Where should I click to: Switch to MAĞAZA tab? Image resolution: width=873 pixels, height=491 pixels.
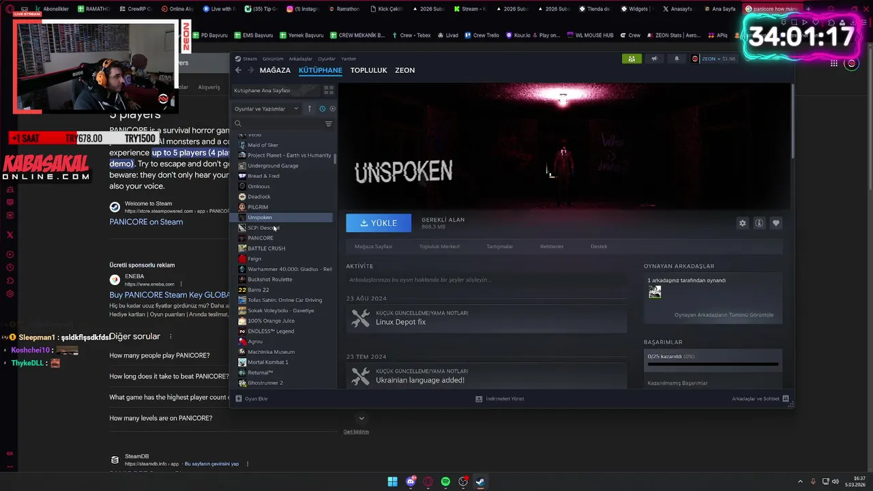[275, 70]
